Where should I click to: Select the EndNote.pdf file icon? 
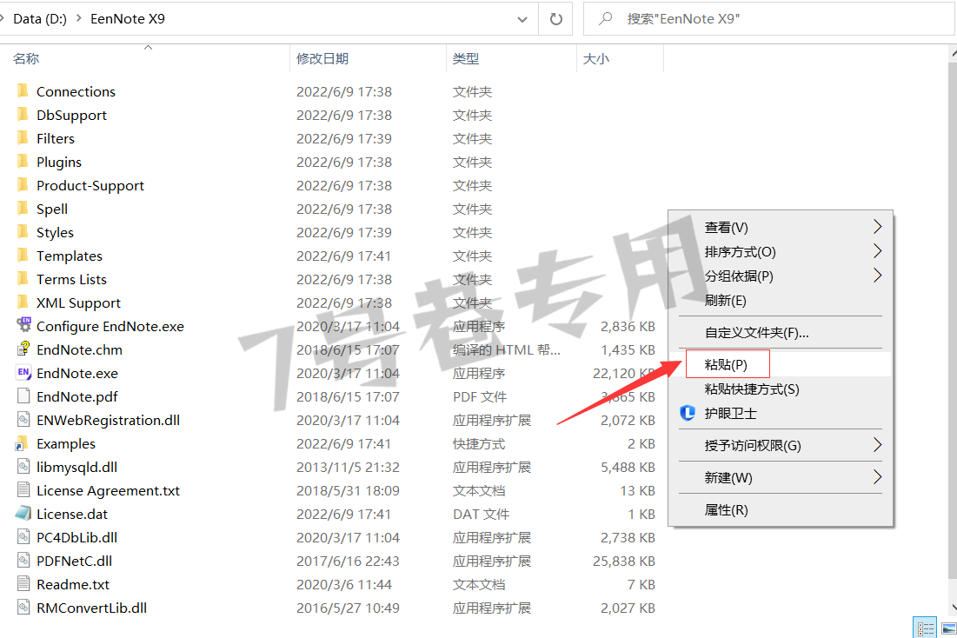23,396
